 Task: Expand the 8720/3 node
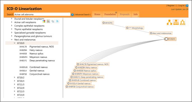[15, 81]
